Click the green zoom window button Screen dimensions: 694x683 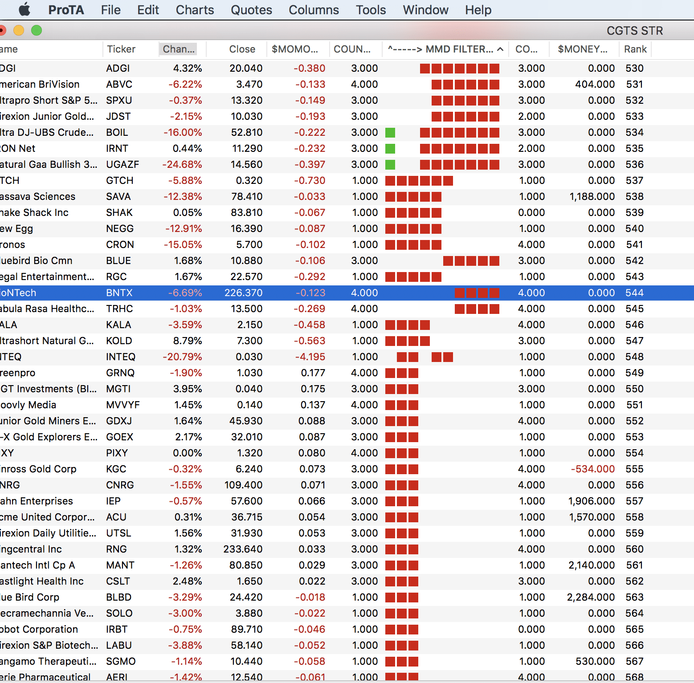[37, 30]
